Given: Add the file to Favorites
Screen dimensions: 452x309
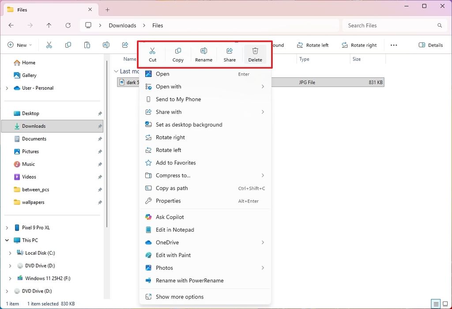Looking at the screenshot, I should point(176,163).
